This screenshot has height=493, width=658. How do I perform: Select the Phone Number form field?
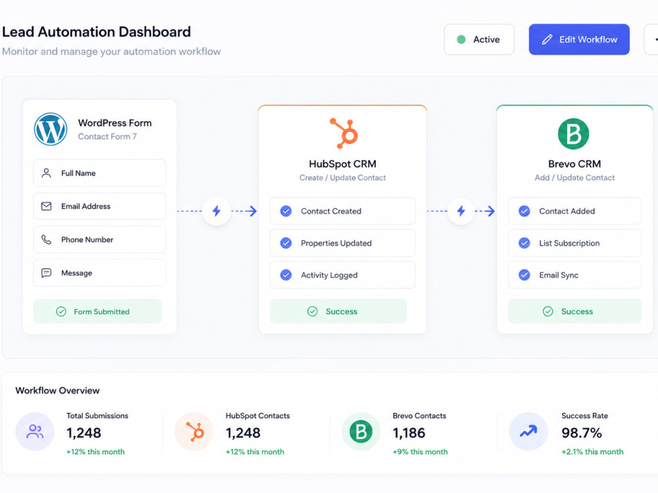click(x=99, y=239)
